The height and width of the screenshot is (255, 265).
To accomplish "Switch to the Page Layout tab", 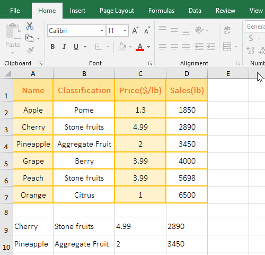I will [x=117, y=11].
